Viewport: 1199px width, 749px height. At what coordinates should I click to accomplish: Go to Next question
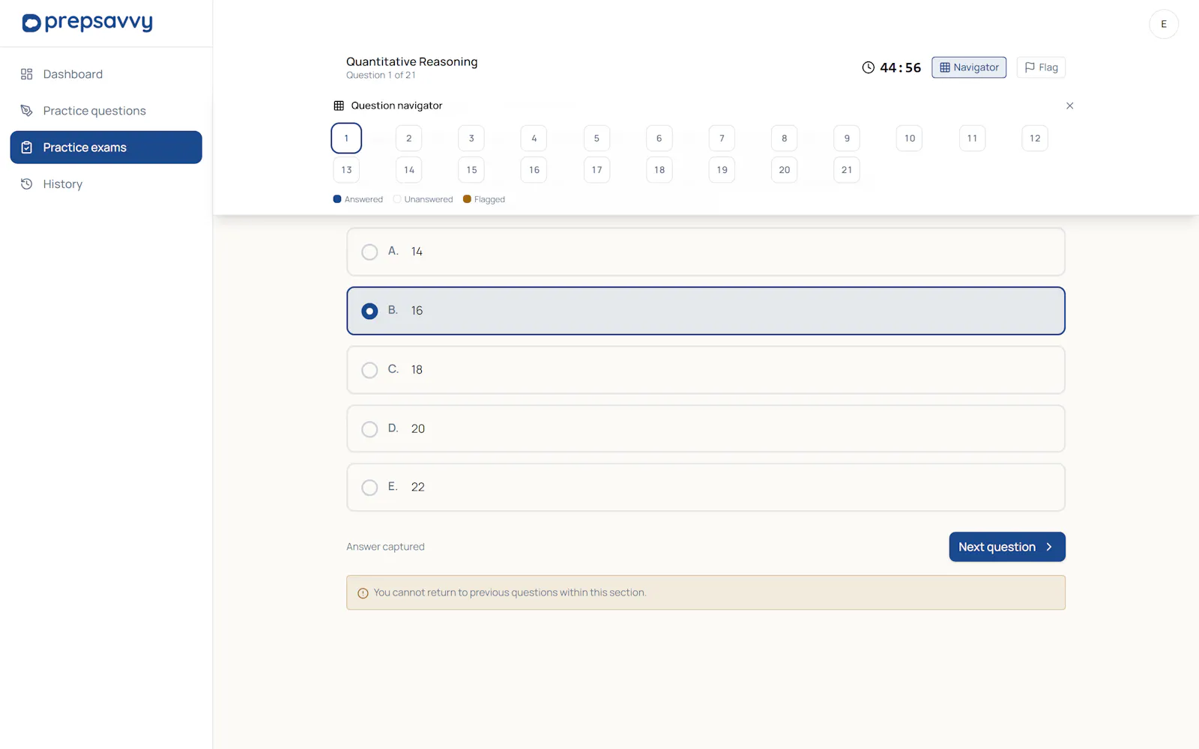[1006, 547]
